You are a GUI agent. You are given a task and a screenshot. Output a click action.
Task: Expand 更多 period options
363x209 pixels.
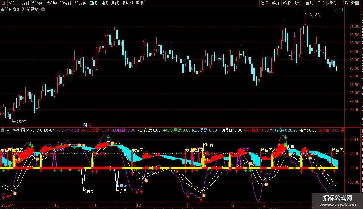pyautogui.click(x=141, y=3)
